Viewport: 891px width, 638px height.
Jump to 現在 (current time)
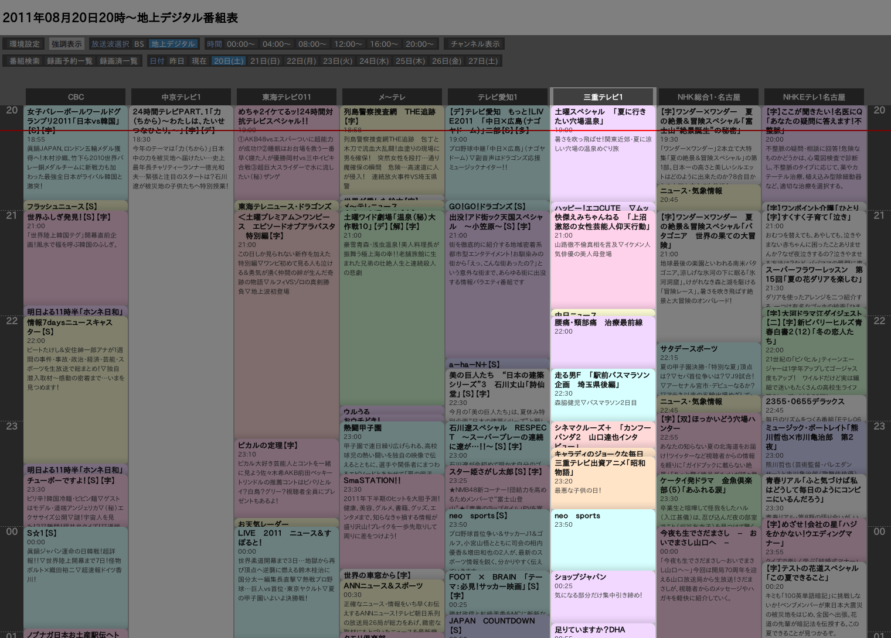click(199, 61)
